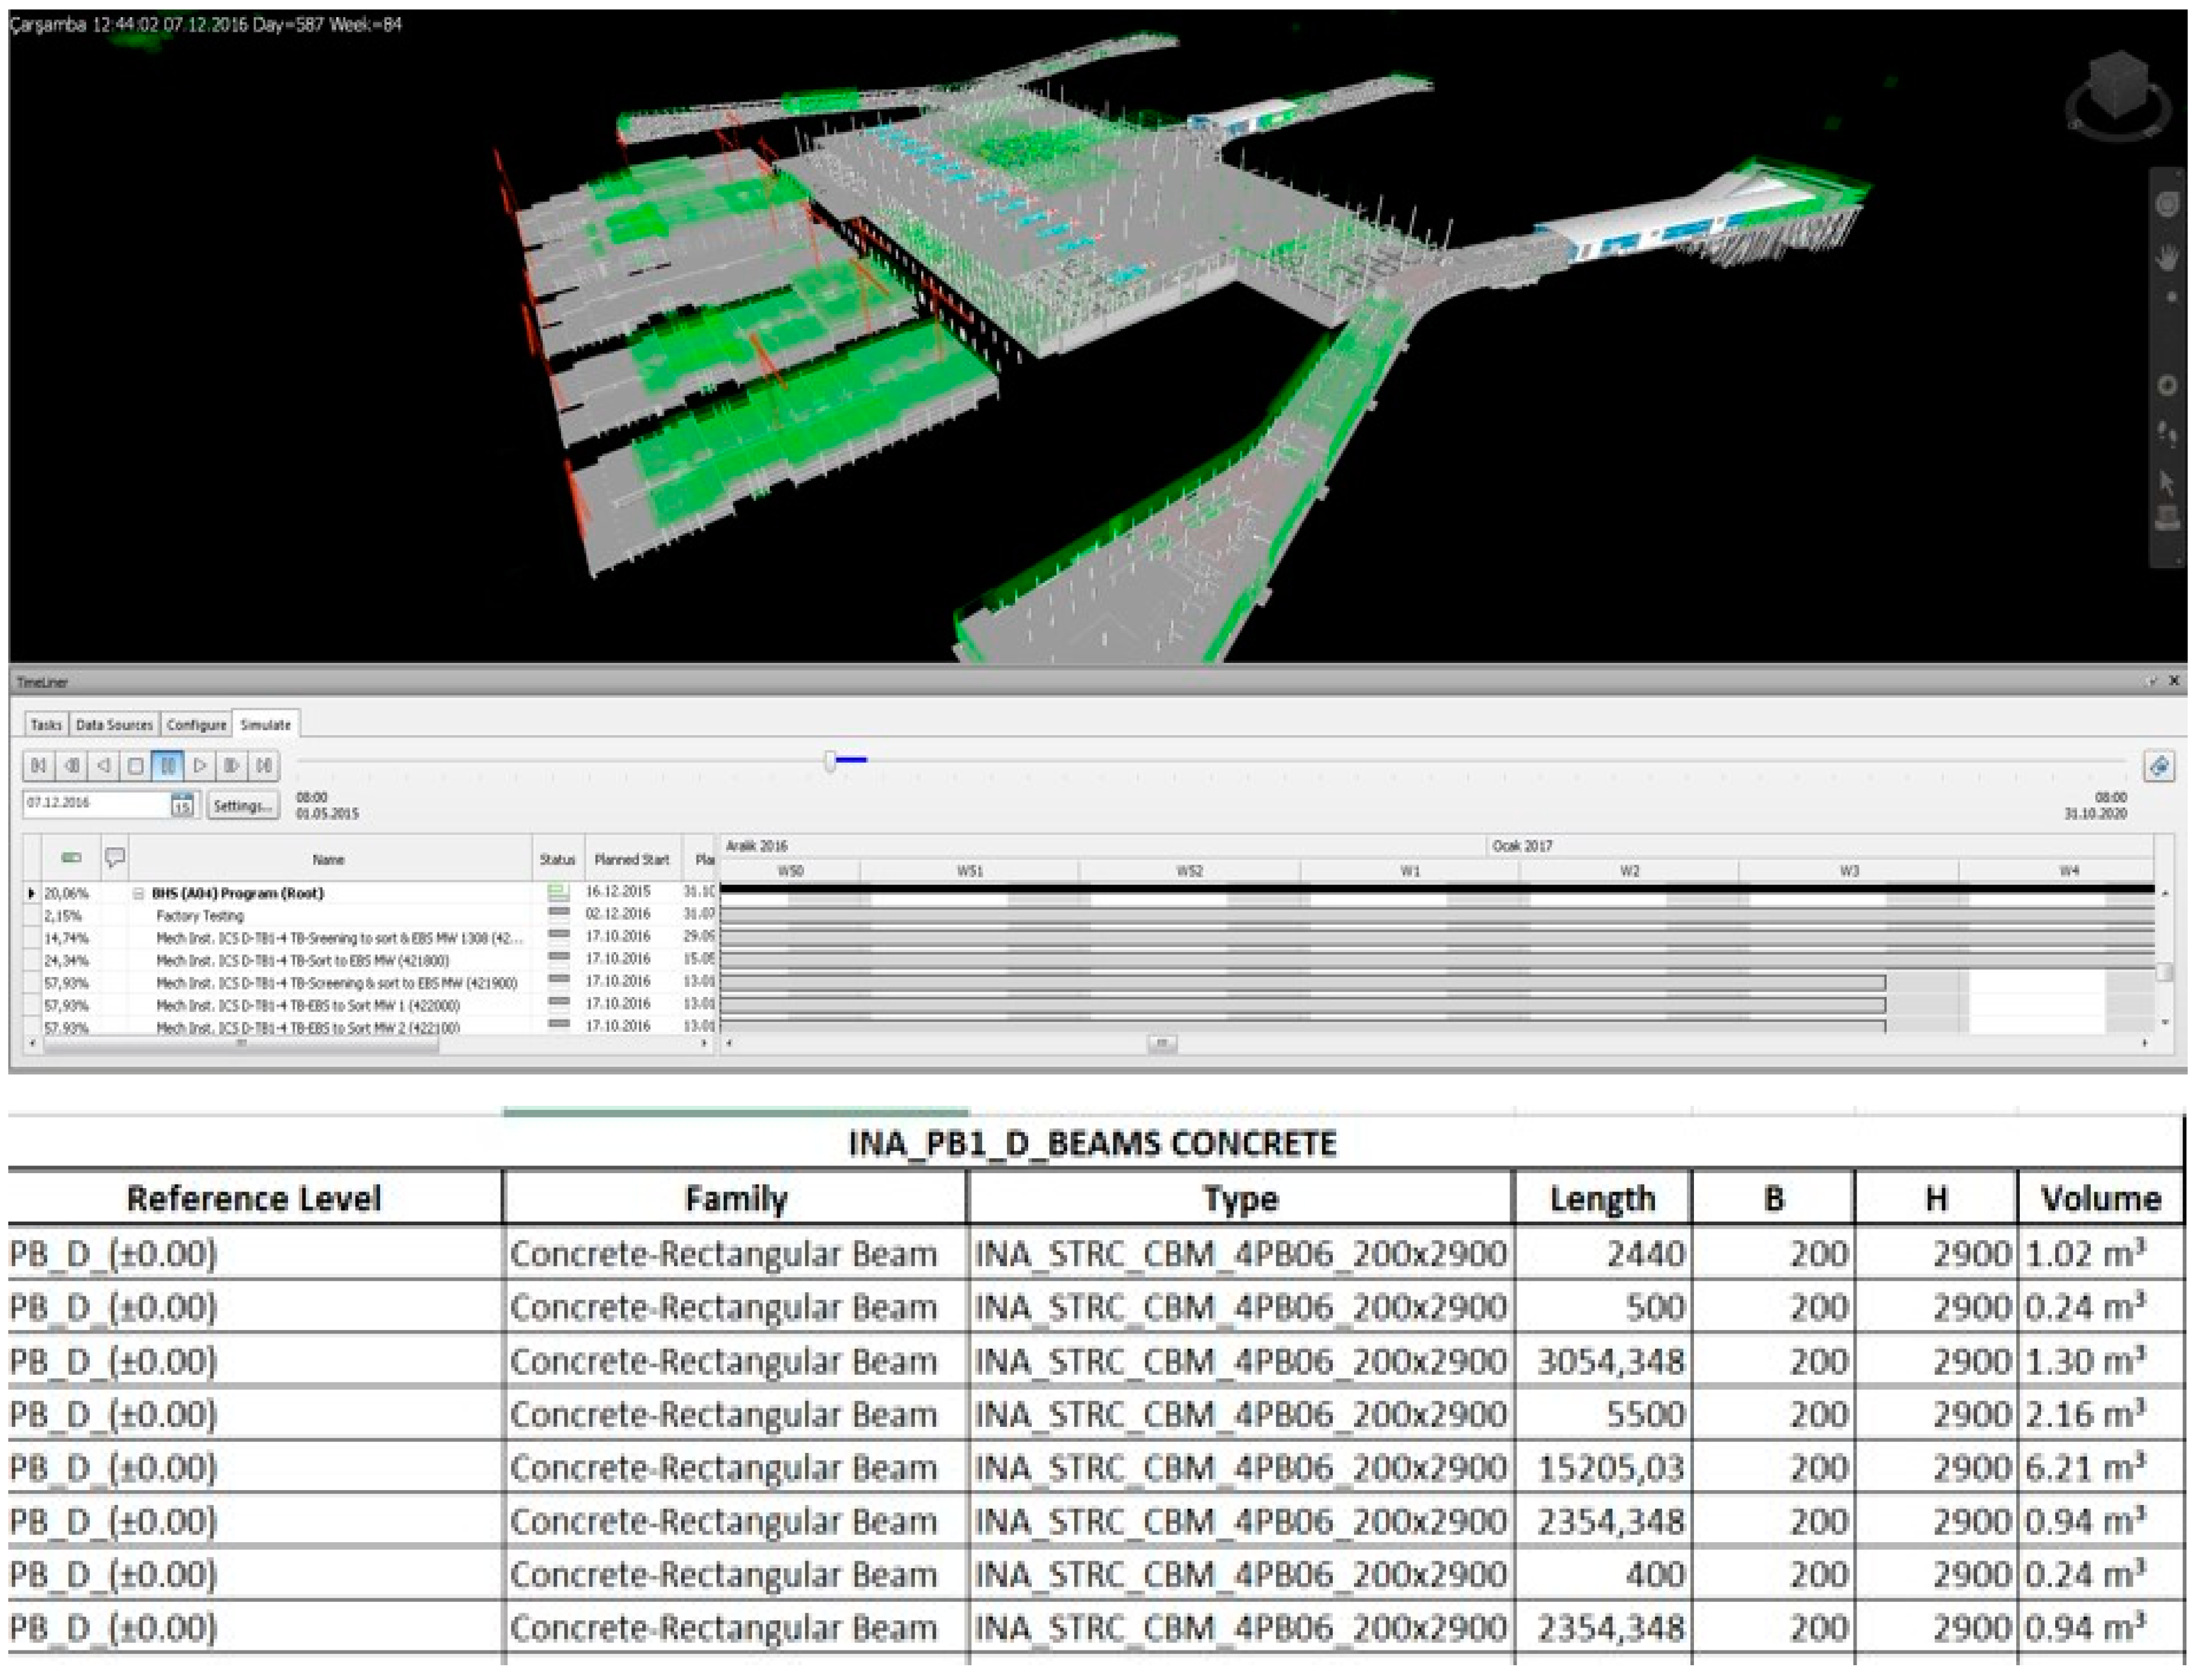Open the calendar date picker icon
The image size is (2206, 1680).
182,805
